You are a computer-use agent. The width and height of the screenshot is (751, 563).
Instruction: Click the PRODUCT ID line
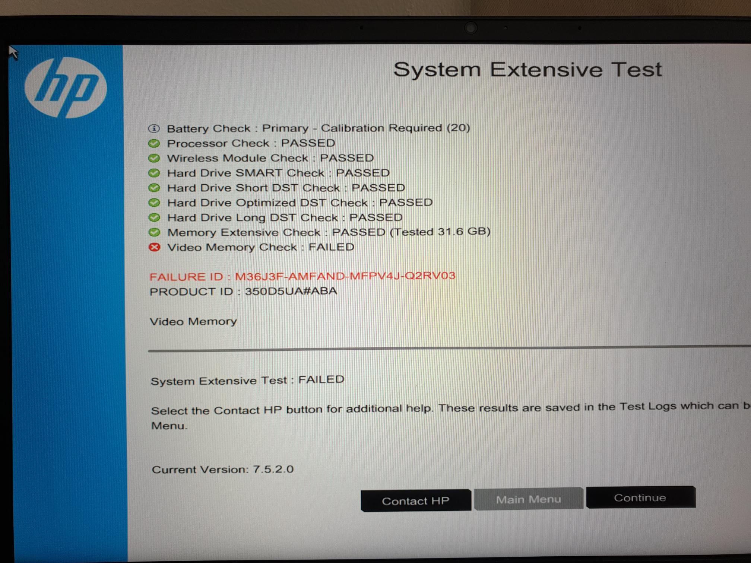244,292
